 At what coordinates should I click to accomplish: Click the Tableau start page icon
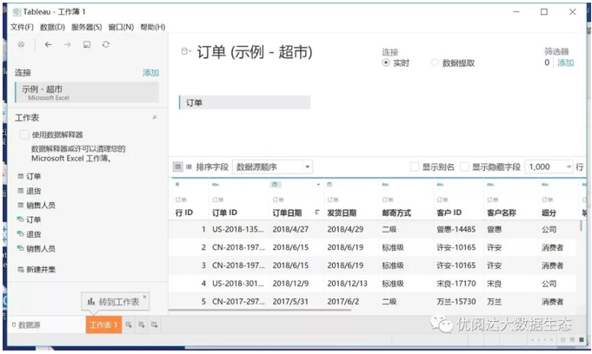pos(21,44)
